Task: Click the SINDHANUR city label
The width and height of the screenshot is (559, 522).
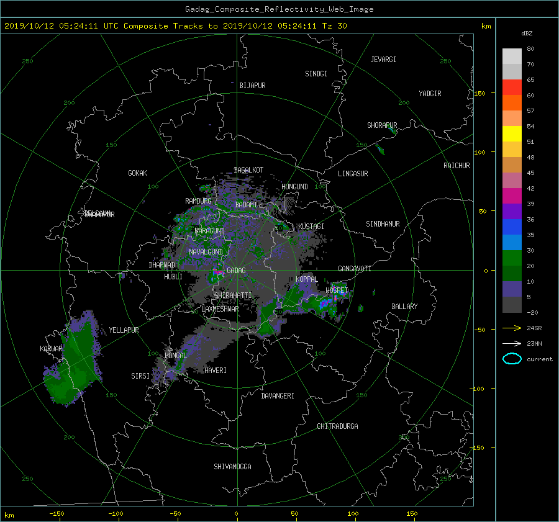Action: pyautogui.click(x=383, y=224)
